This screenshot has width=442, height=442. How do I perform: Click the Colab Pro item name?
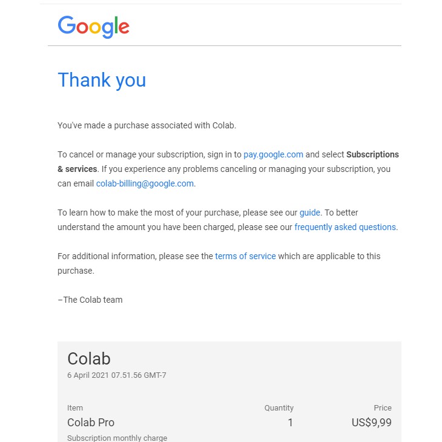click(91, 422)
